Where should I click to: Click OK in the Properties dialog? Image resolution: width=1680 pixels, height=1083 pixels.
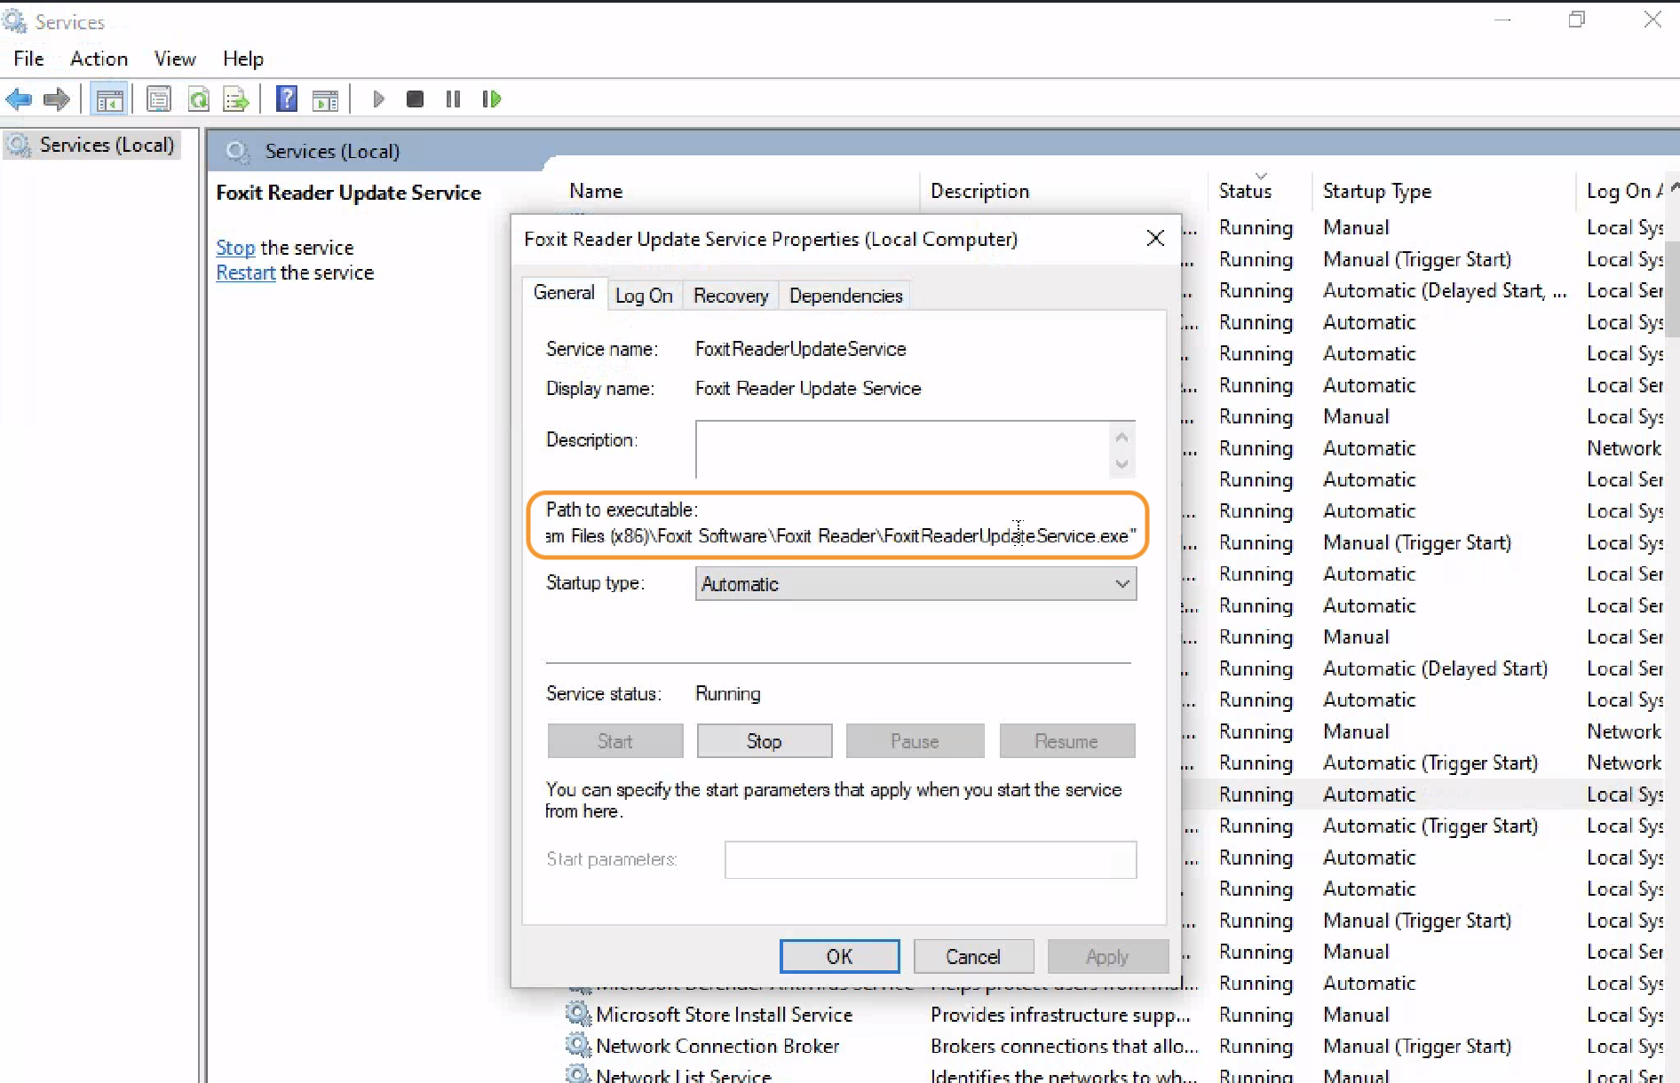(x=839, y=956)
